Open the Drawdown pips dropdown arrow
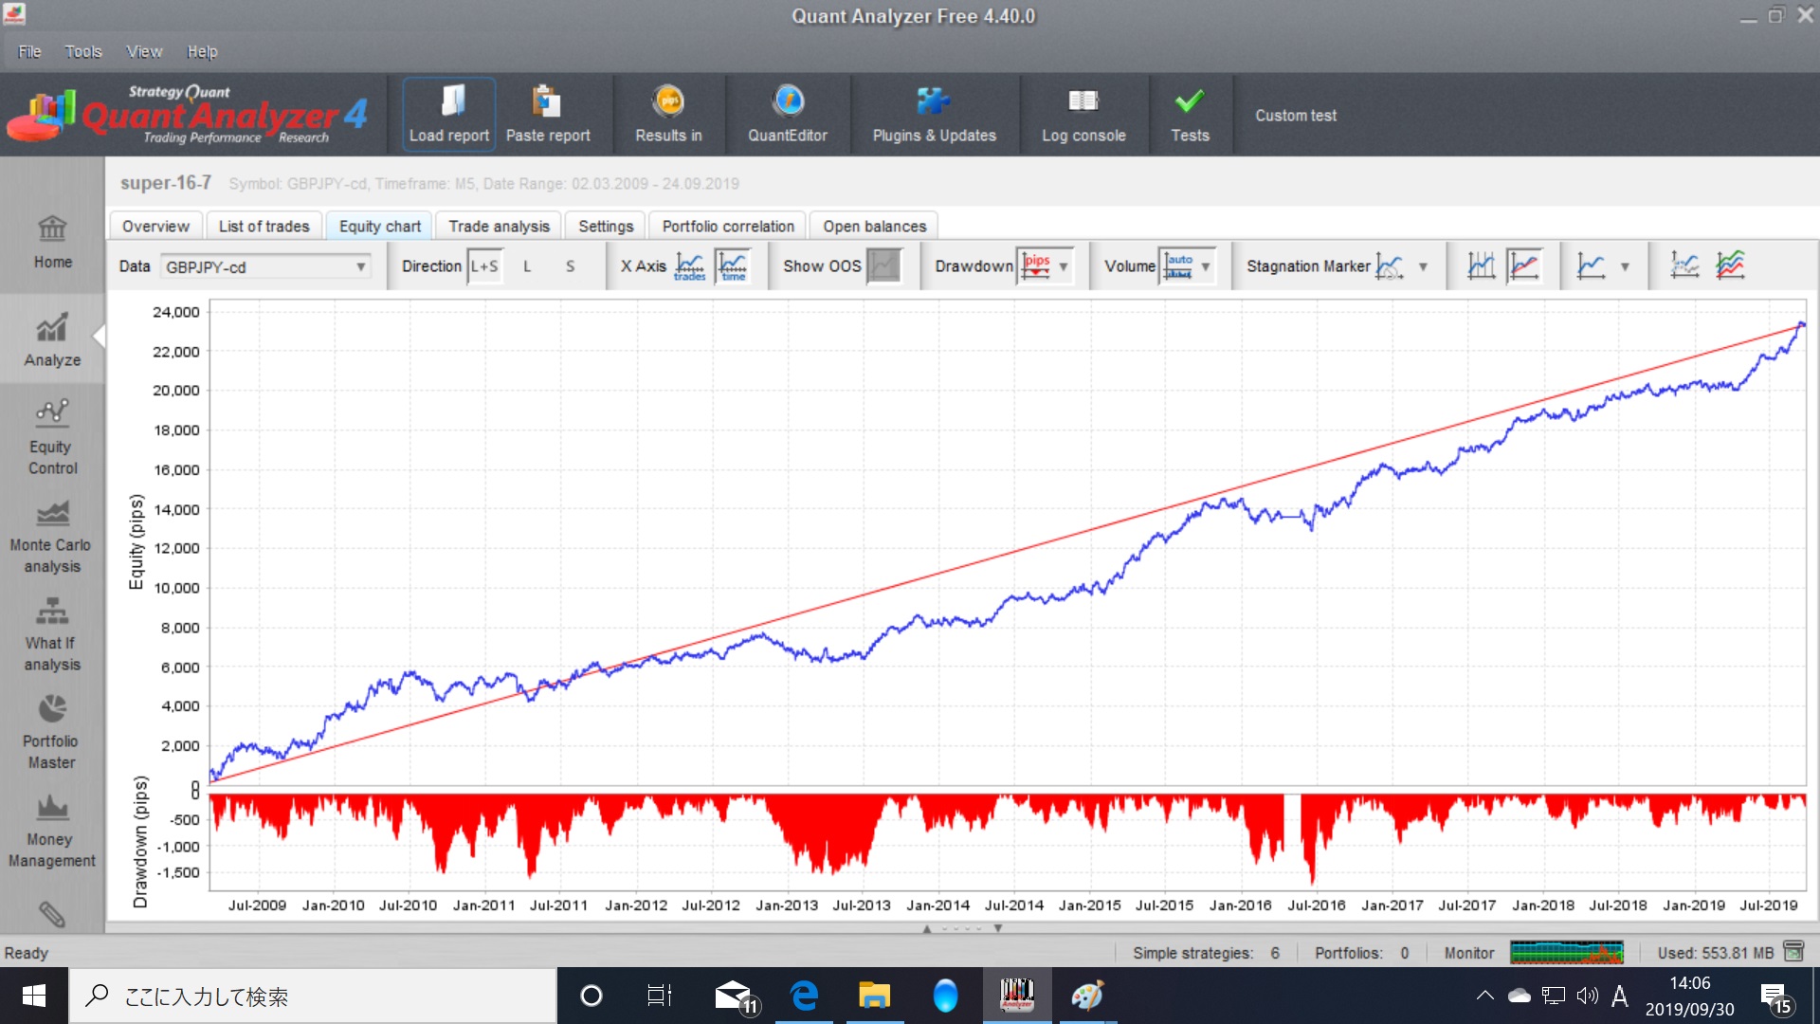 tap(1064, 266)
